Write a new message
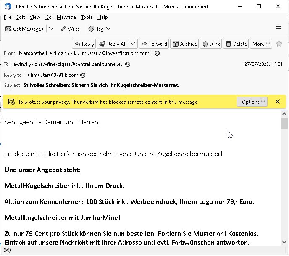The image size is (289, 256). 70,29
